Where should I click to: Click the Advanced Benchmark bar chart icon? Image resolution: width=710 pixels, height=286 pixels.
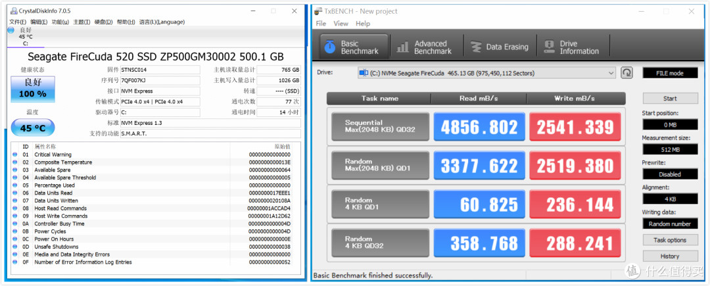402,47
